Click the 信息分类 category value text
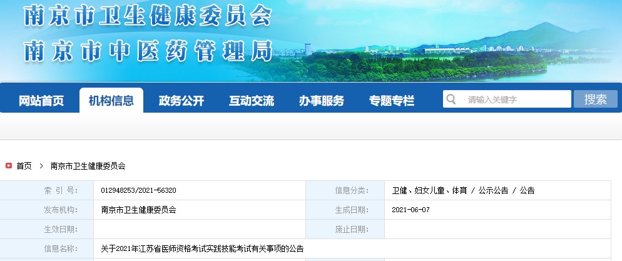The image size is (622, 261). click(x=463, y=190)
